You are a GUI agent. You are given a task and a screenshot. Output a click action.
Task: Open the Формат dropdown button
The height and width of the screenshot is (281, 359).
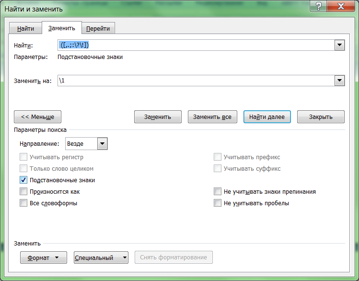(x=44, y=258)
